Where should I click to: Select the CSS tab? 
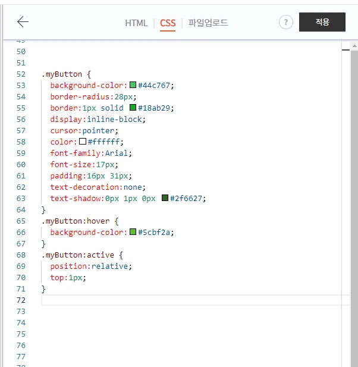(168, 23)
